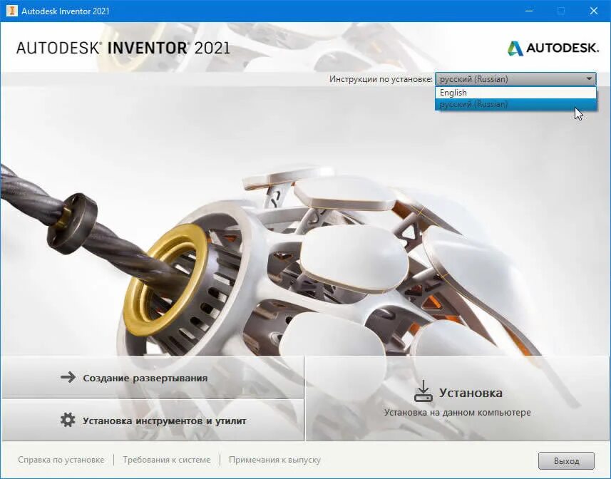Choose русский (Russian) from the language list
The image size is (611, 479).
515,104
